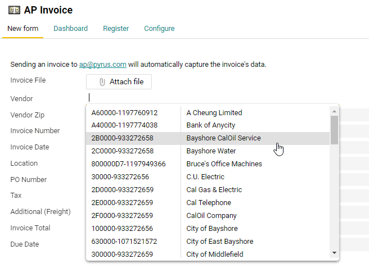369x268 pixels.
Task: Open the Configure tab
Action: point(159,29)
